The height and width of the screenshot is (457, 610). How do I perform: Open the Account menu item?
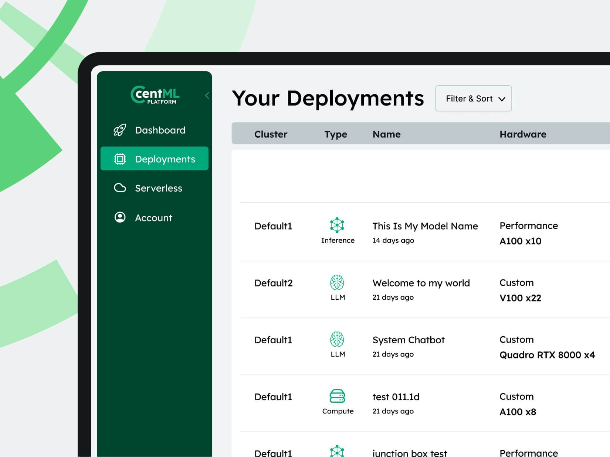click(155, 217)
